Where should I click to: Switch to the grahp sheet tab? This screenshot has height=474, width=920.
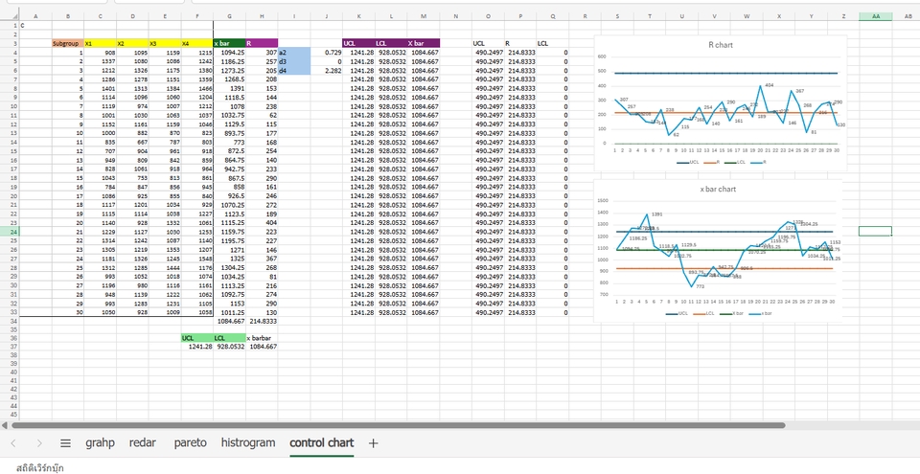pos(100,443)
